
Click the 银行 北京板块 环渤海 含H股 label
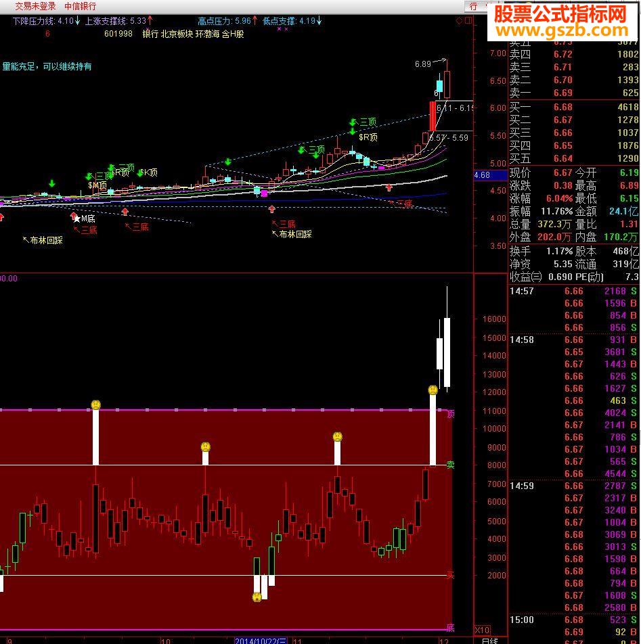tap(193, 34)
